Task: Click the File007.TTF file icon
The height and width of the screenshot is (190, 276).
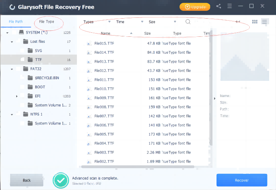Action: 89,116
